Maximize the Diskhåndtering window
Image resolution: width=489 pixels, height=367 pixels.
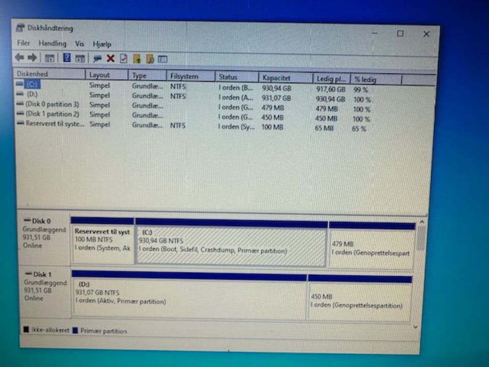400,34
